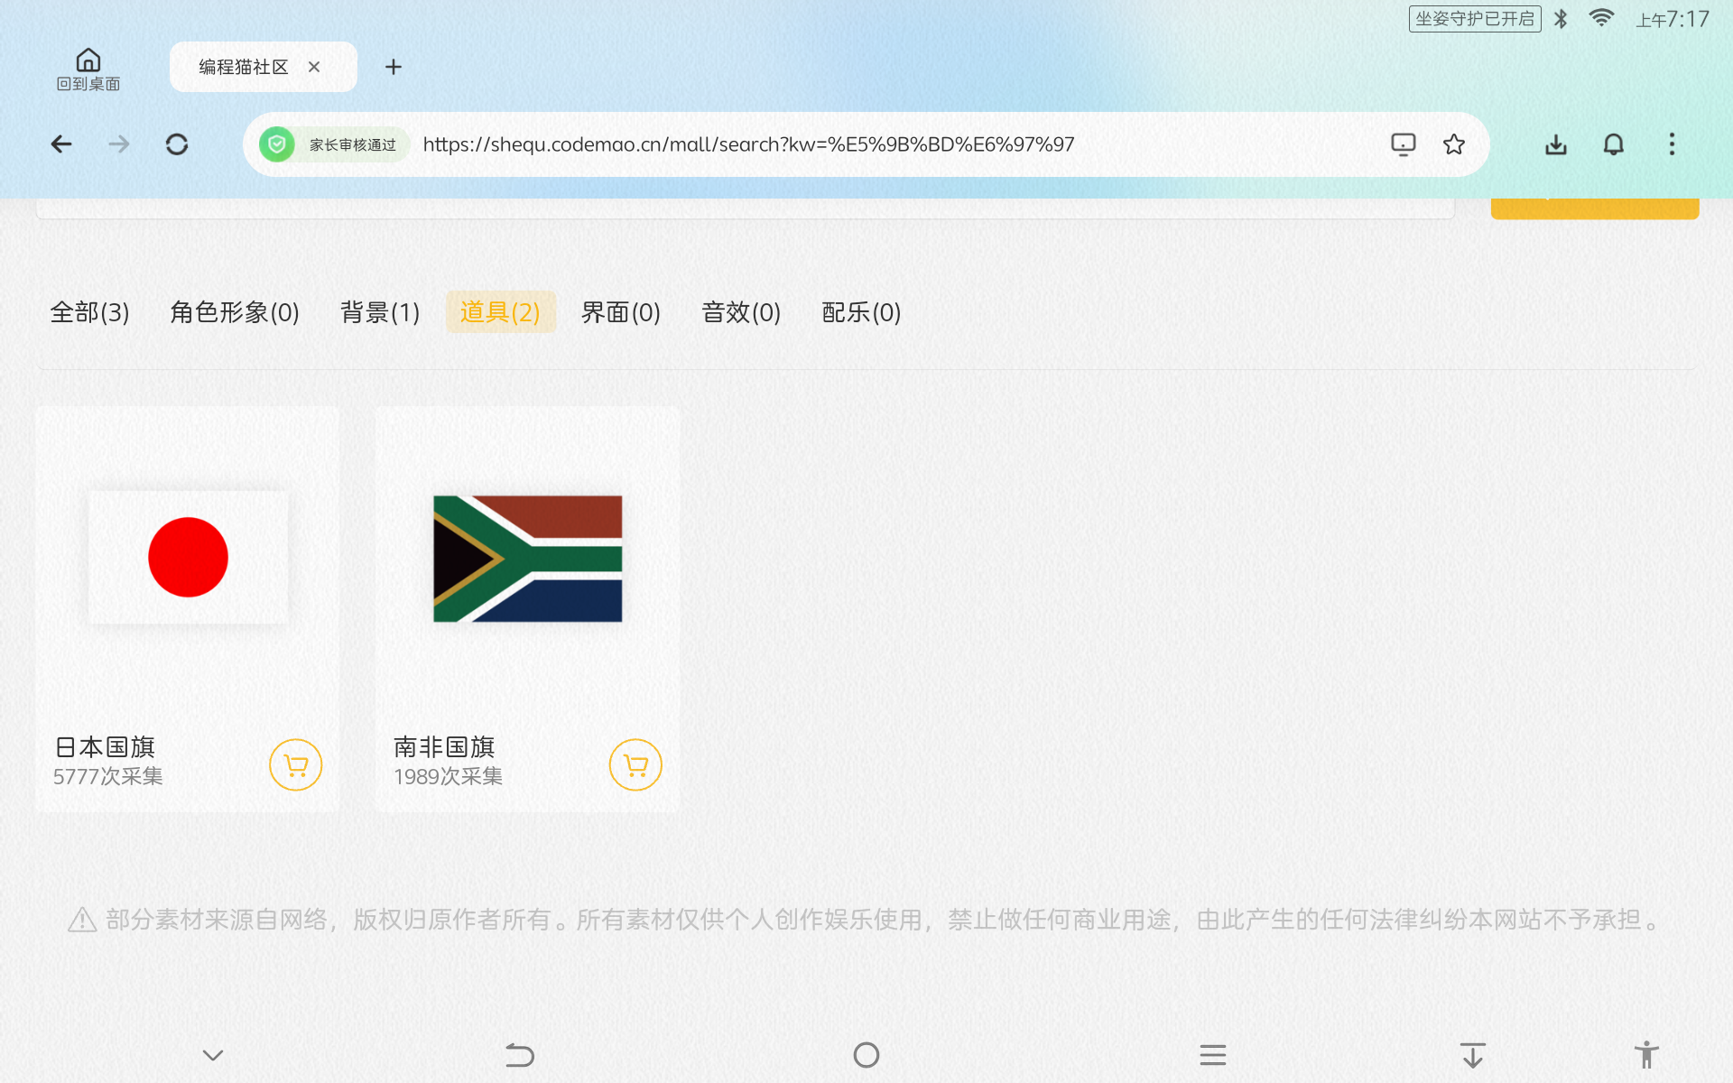1733x1083 pixels.
Task: Tap the warning triangle icon in disclaimer
Action: click(x=82, y=920)
